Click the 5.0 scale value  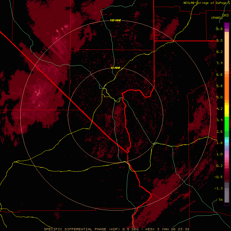[219, 97]
